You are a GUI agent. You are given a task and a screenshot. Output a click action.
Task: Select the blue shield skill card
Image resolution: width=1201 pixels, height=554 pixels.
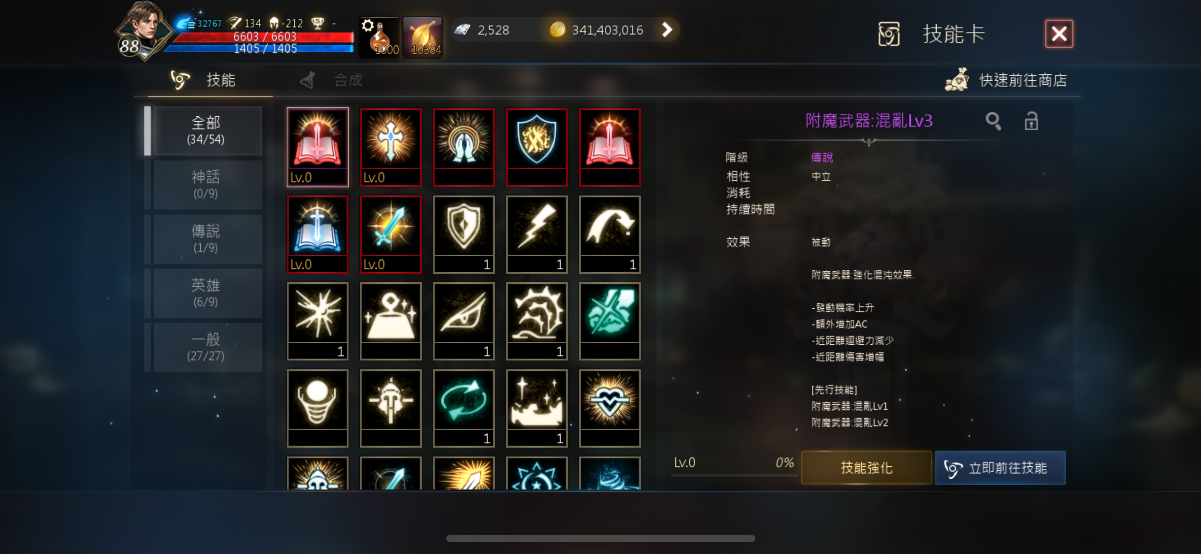[536, 147]
